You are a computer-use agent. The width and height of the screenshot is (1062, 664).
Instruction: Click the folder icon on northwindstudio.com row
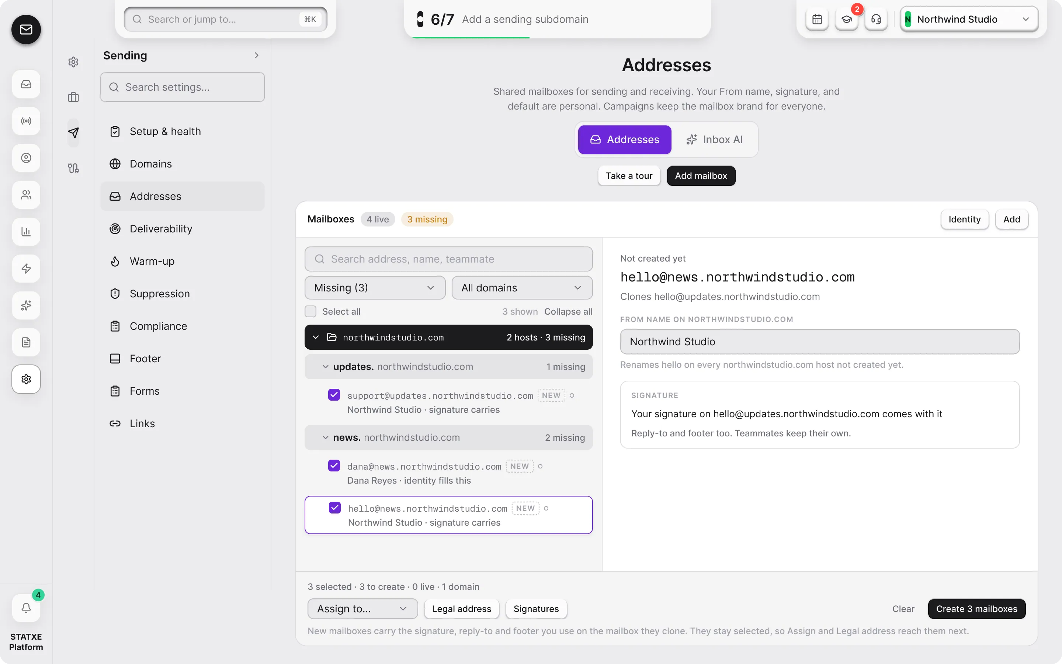click(x=332, y=337)
